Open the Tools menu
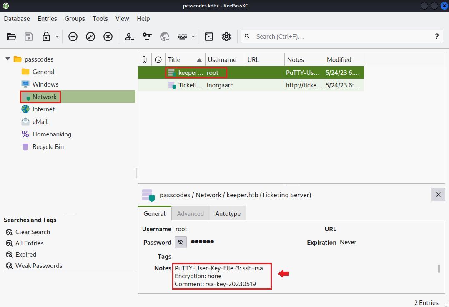Viewport: 449px width, 307px height. (x=100, y=19)
